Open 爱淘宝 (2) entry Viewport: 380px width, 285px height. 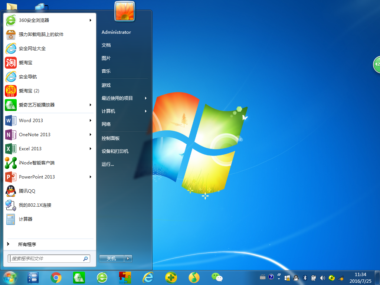coord(49,91)
